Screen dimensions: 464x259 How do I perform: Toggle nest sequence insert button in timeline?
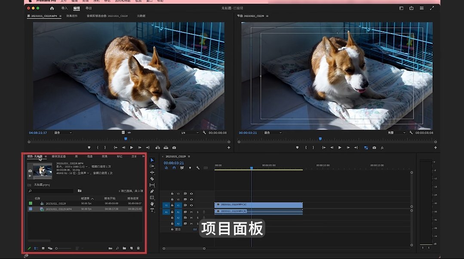[x=166, y=168]
